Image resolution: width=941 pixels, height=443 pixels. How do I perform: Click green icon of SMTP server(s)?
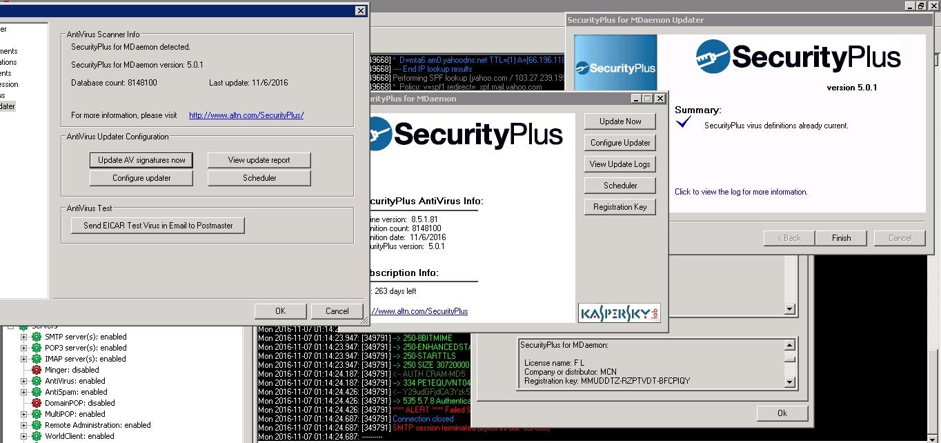pyautogui.click(x=37, y=337)
